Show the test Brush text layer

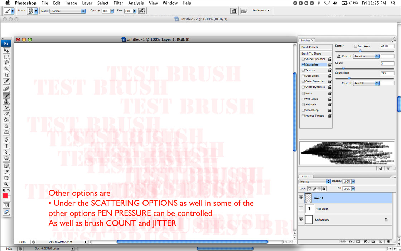(301, 209)
